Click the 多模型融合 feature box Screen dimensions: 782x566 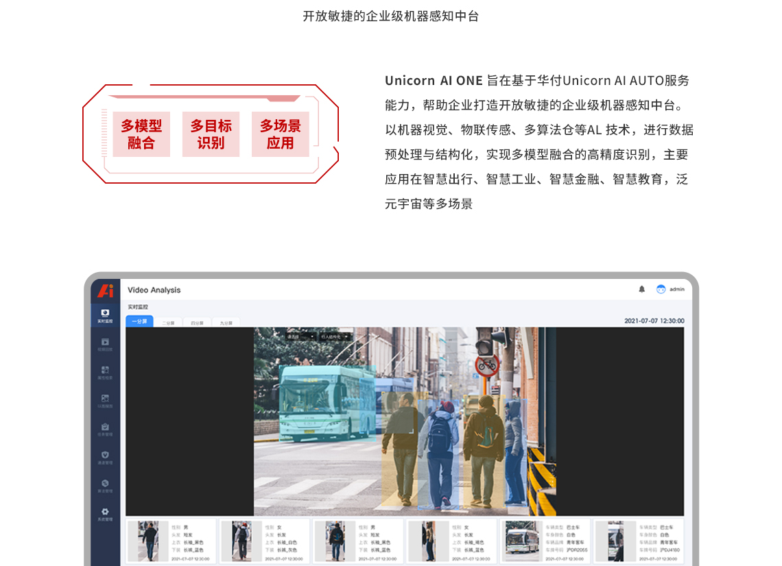pyautogui.click(x=141, y=134)
